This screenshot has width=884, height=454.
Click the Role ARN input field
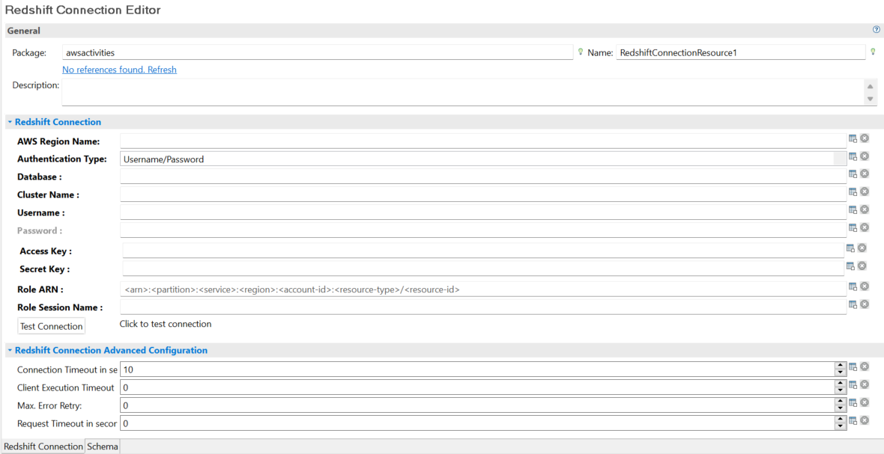point(483,289)
